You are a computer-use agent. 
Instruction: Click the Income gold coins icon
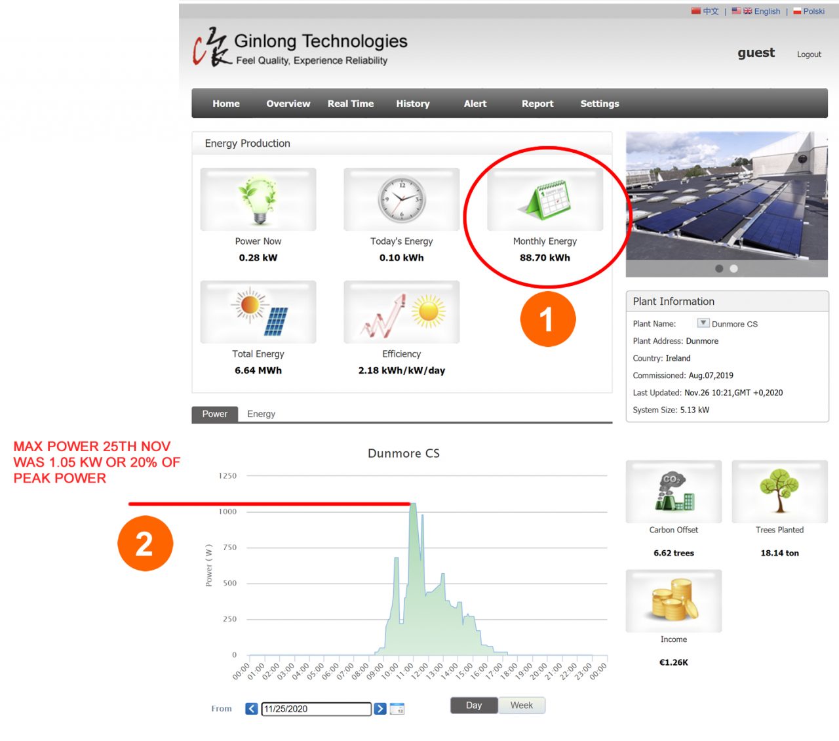click(674, 601)
